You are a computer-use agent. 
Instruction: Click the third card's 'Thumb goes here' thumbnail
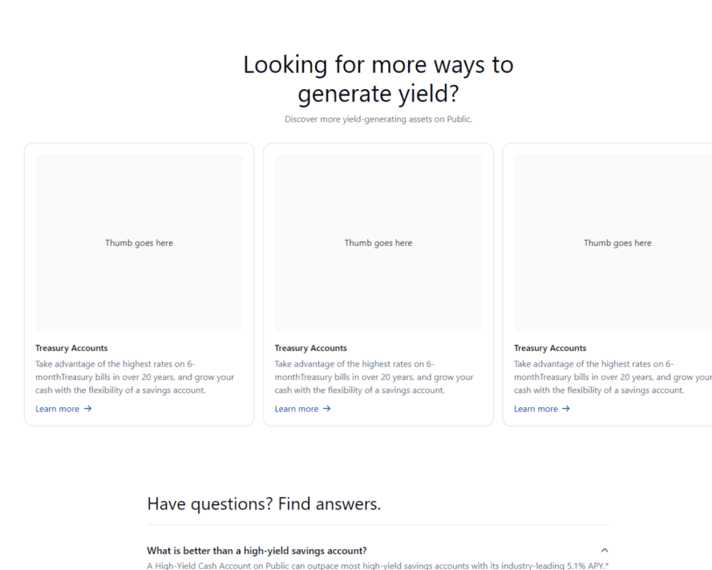click(617, 243)
